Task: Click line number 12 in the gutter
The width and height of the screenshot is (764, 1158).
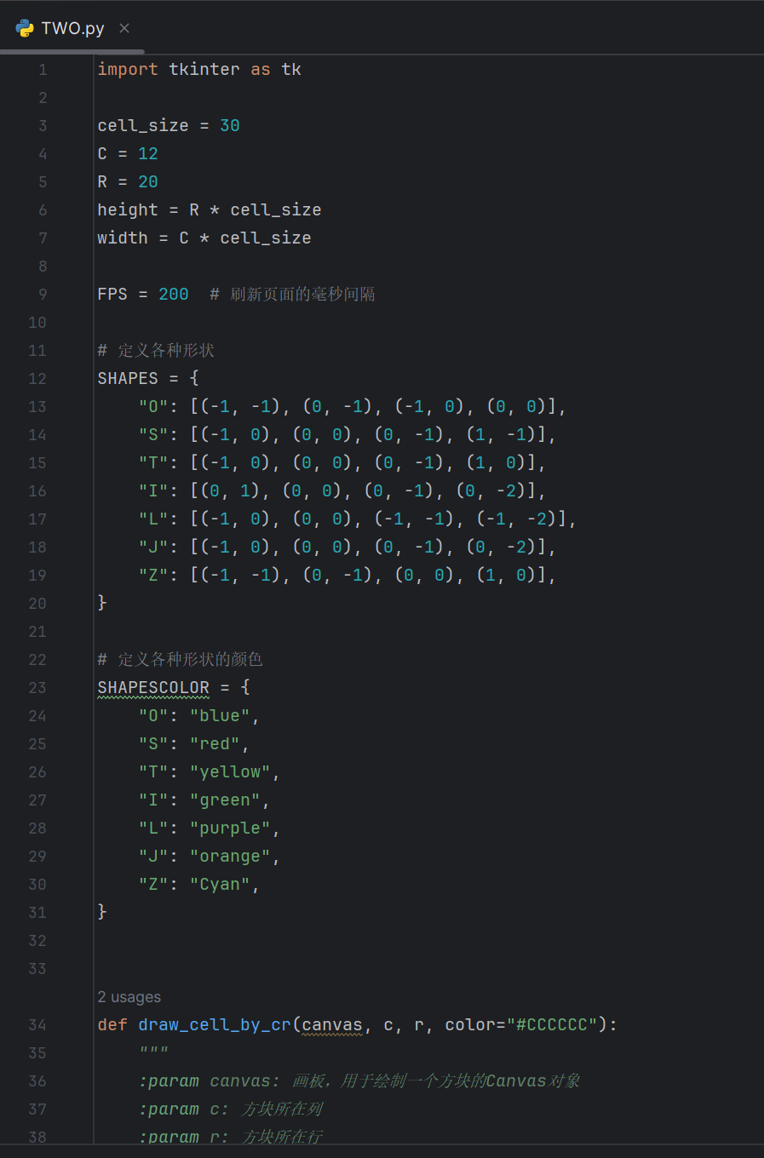Action: tap(37, 379)
